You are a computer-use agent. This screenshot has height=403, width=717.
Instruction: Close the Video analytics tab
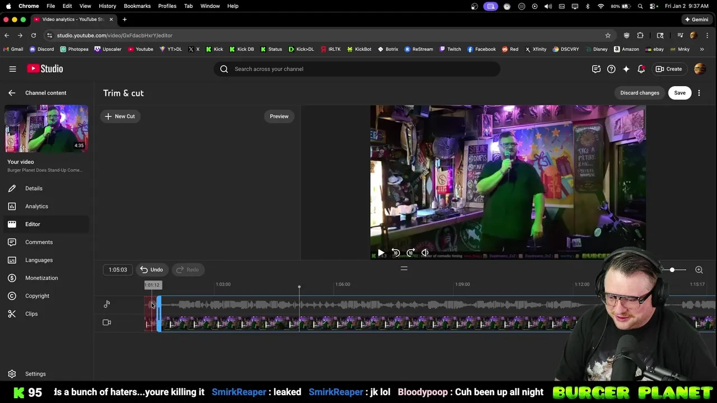(x=111, y=19)
